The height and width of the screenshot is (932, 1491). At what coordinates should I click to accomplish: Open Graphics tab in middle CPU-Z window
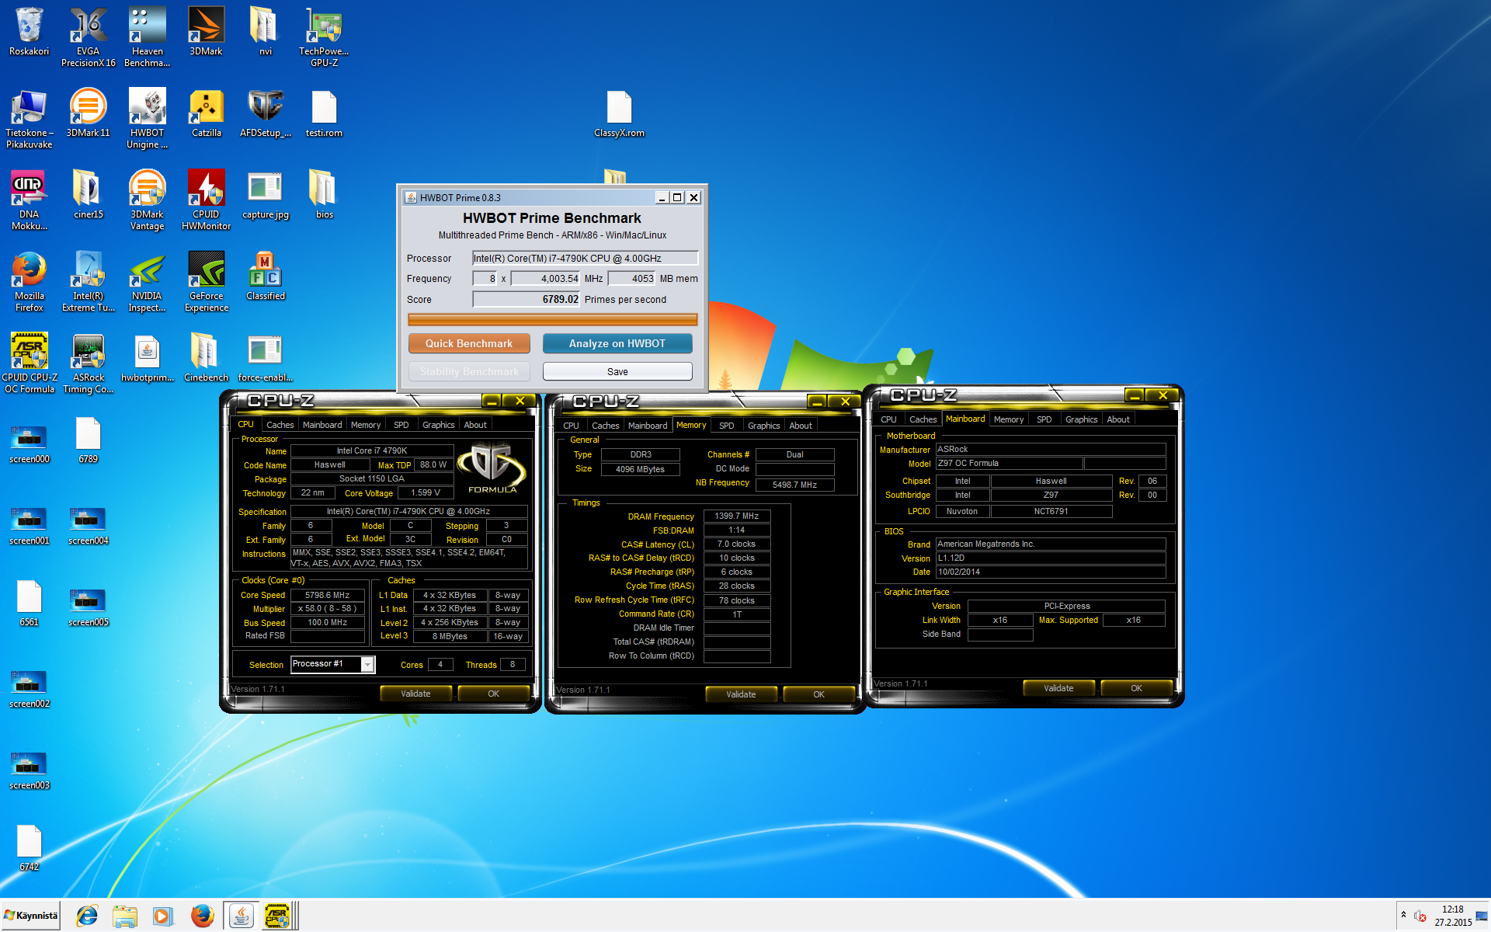pos(763,426)
